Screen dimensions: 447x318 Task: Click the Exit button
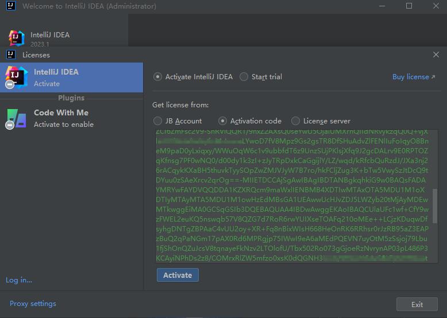click(x=417, y=304)
